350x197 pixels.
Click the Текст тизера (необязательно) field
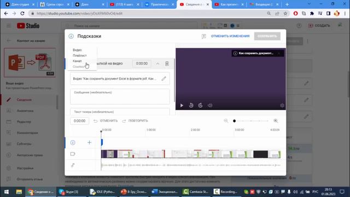pyautogui.click(x=120, y=112)
